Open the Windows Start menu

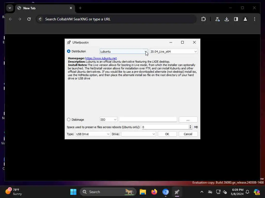coord(73,192)
